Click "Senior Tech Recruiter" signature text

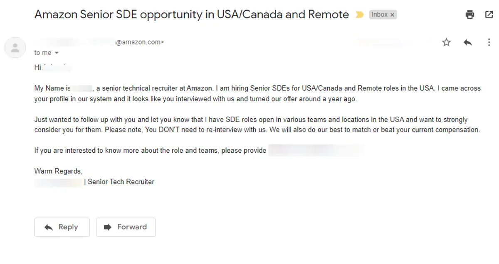click(121, 182)
